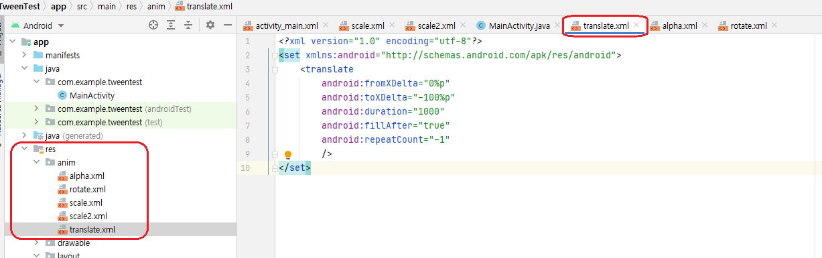Expand the manifests folder
The image size is (822, 258).
[x=25, y=55]
